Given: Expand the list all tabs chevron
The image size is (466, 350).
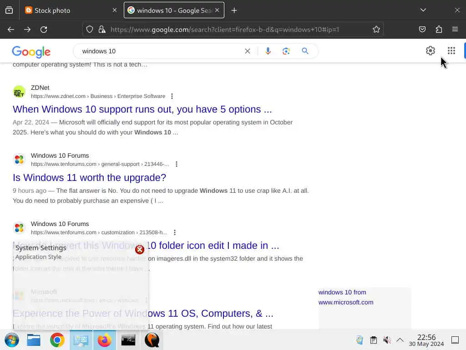Looking at the screenshot, I should (423, 10).
